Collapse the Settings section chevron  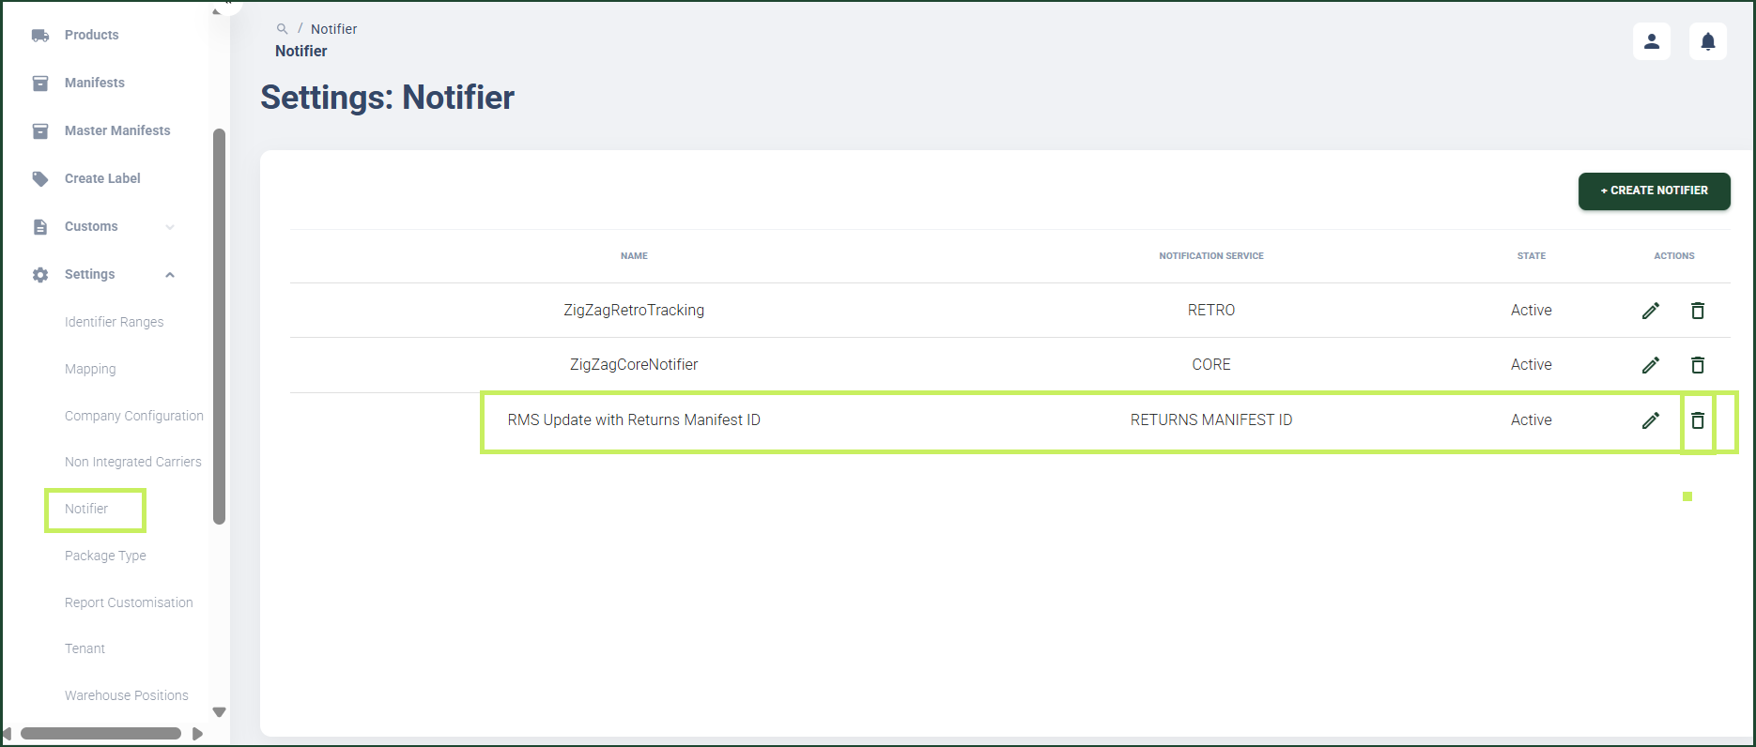coord(170,275)
